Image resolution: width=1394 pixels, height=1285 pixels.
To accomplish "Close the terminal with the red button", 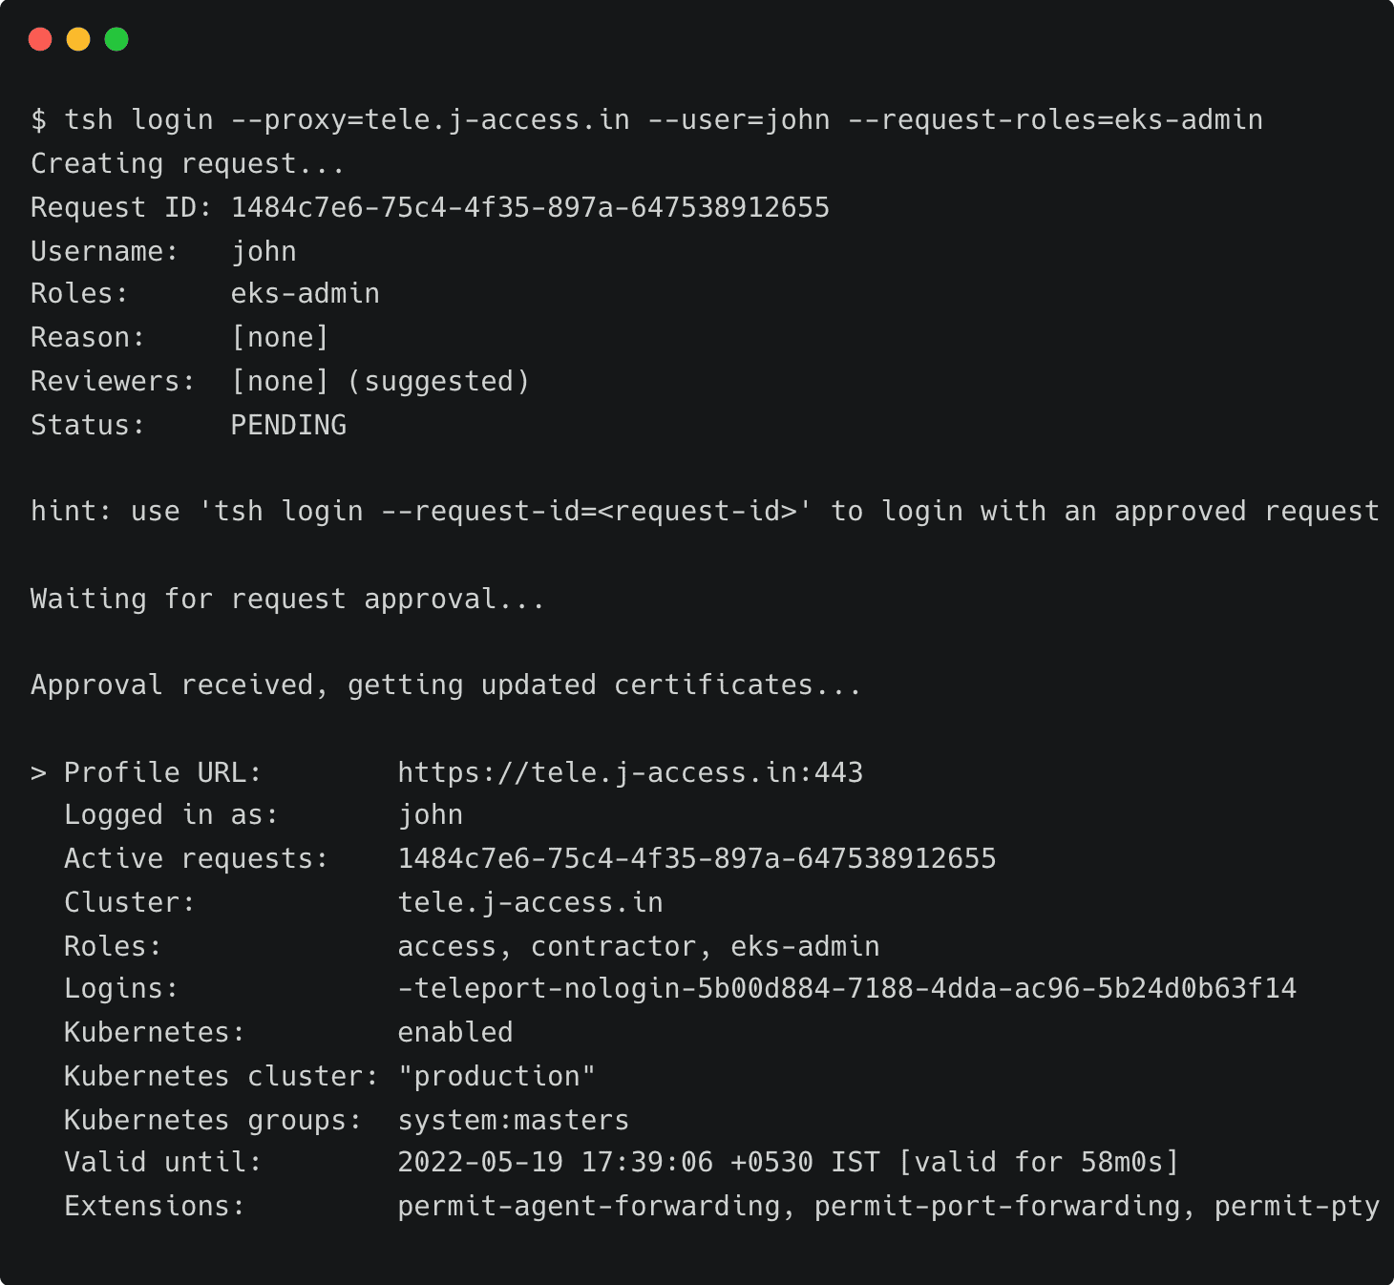I will coord(40,39).
